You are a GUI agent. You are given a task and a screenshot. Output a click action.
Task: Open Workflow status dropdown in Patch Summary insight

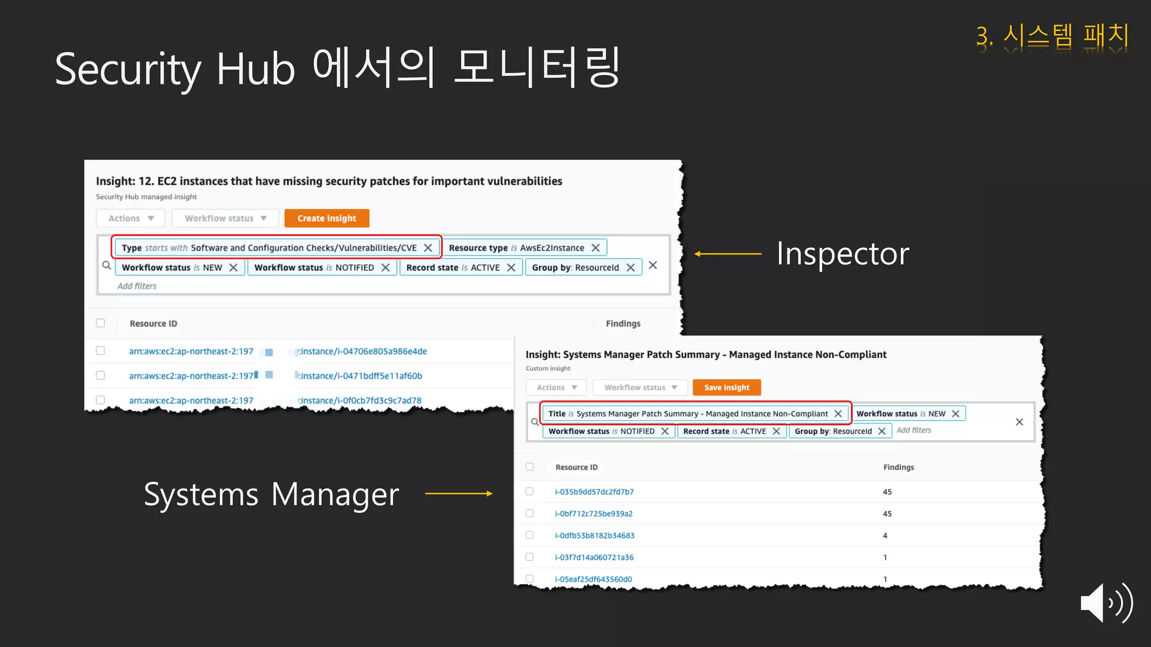point(640,388)
